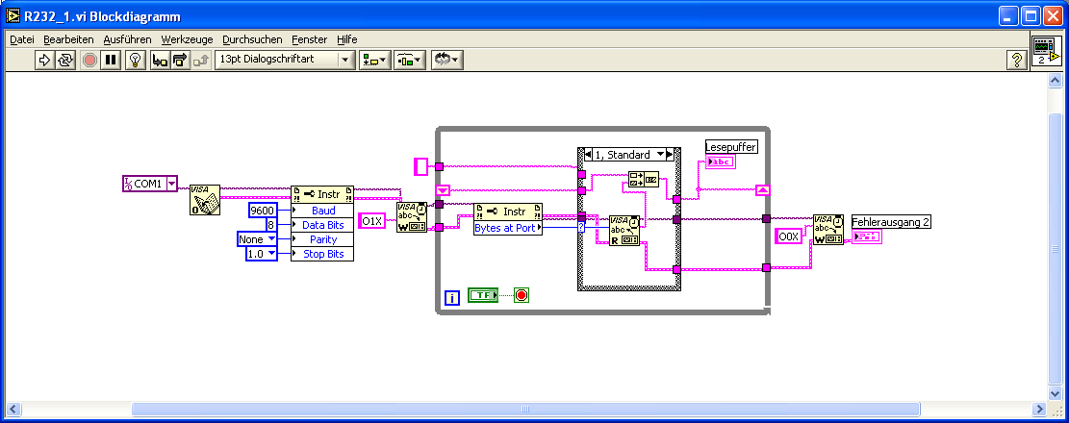Click the VISA Read node in case structure
The height and width of the screenshot is (423, 1069).
(x=624, y=230)
